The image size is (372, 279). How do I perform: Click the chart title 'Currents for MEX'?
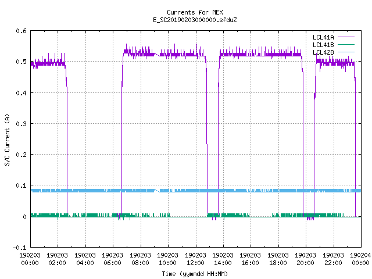(x=195, y=12)
